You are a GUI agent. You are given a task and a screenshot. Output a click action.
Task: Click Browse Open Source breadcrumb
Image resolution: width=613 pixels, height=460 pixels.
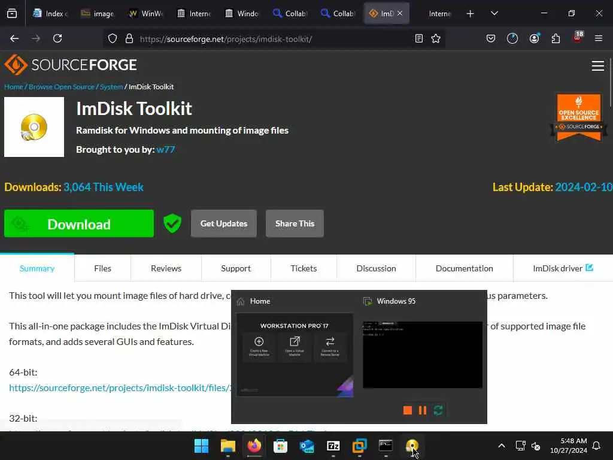tap(62, 87)
